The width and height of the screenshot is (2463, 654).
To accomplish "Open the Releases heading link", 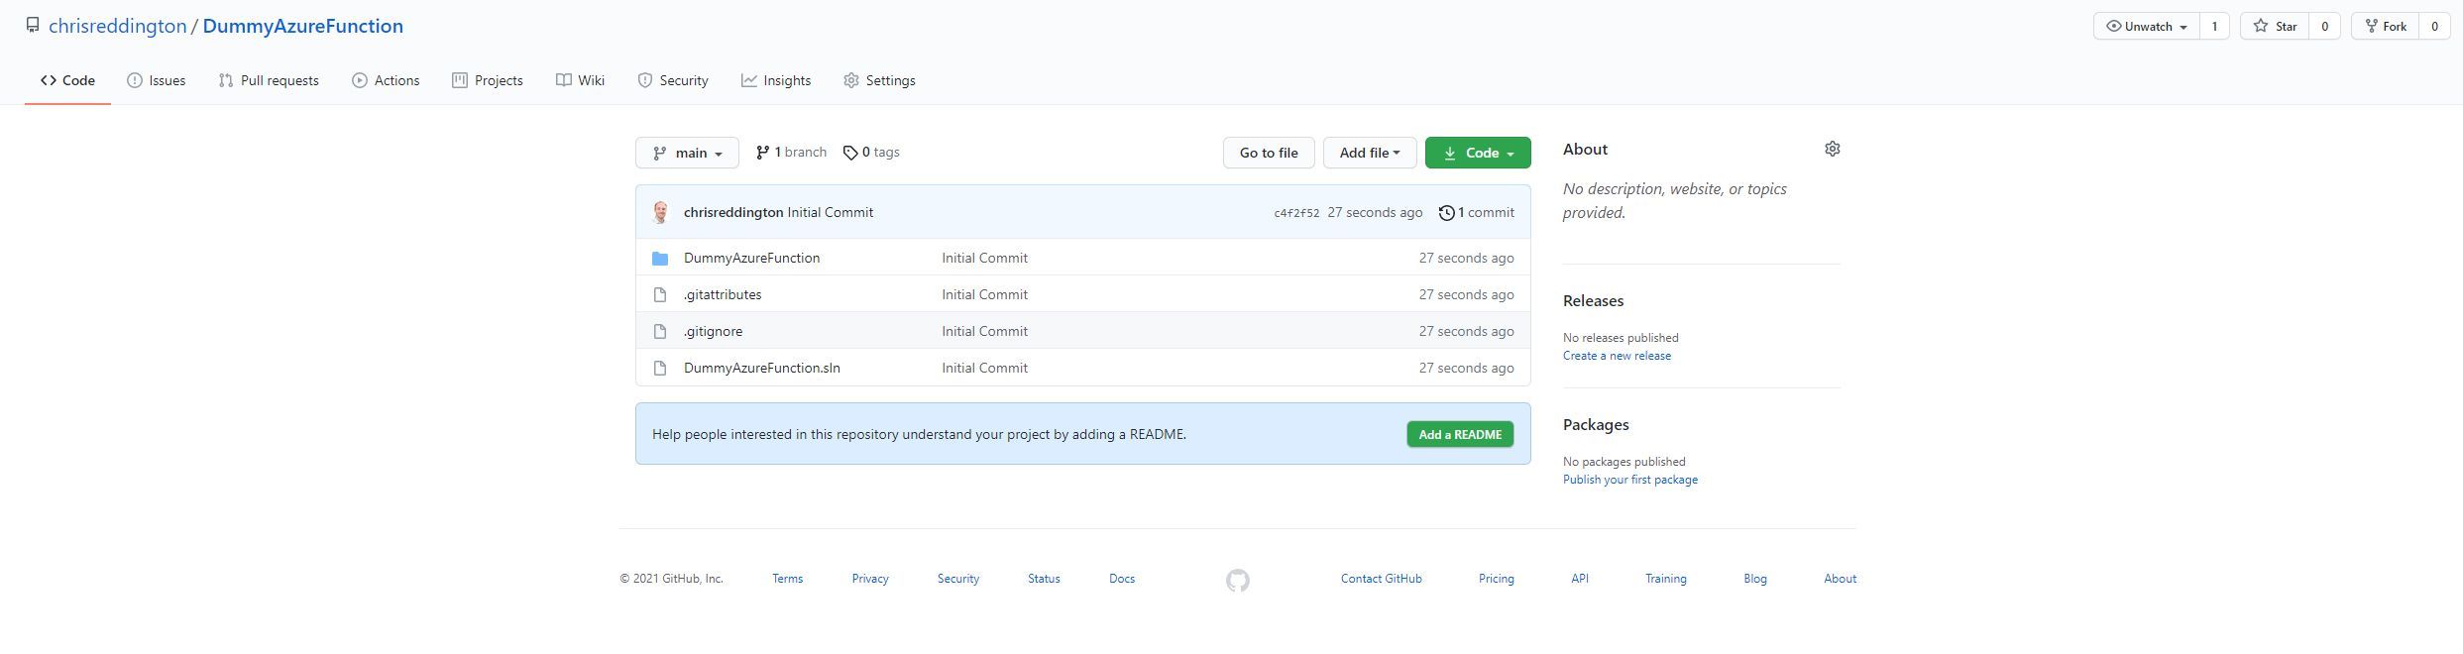I will [x=1593, y=300].
